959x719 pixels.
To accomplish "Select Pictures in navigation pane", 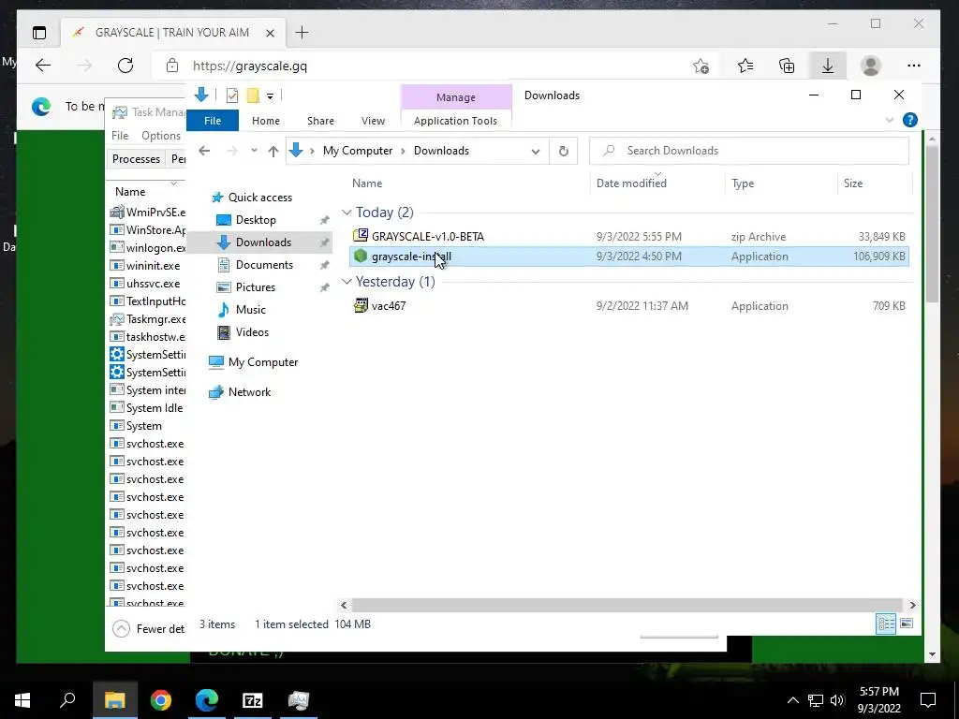I will (255, 287).
